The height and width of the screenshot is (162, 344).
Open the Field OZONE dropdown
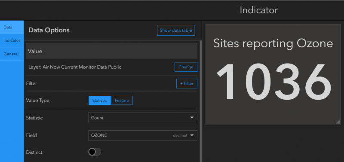[143, 135]
